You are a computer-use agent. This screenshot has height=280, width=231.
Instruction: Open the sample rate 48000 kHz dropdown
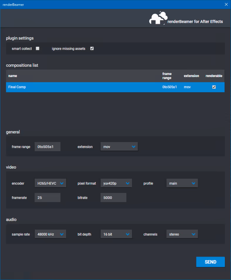click(x=50, y=234)
